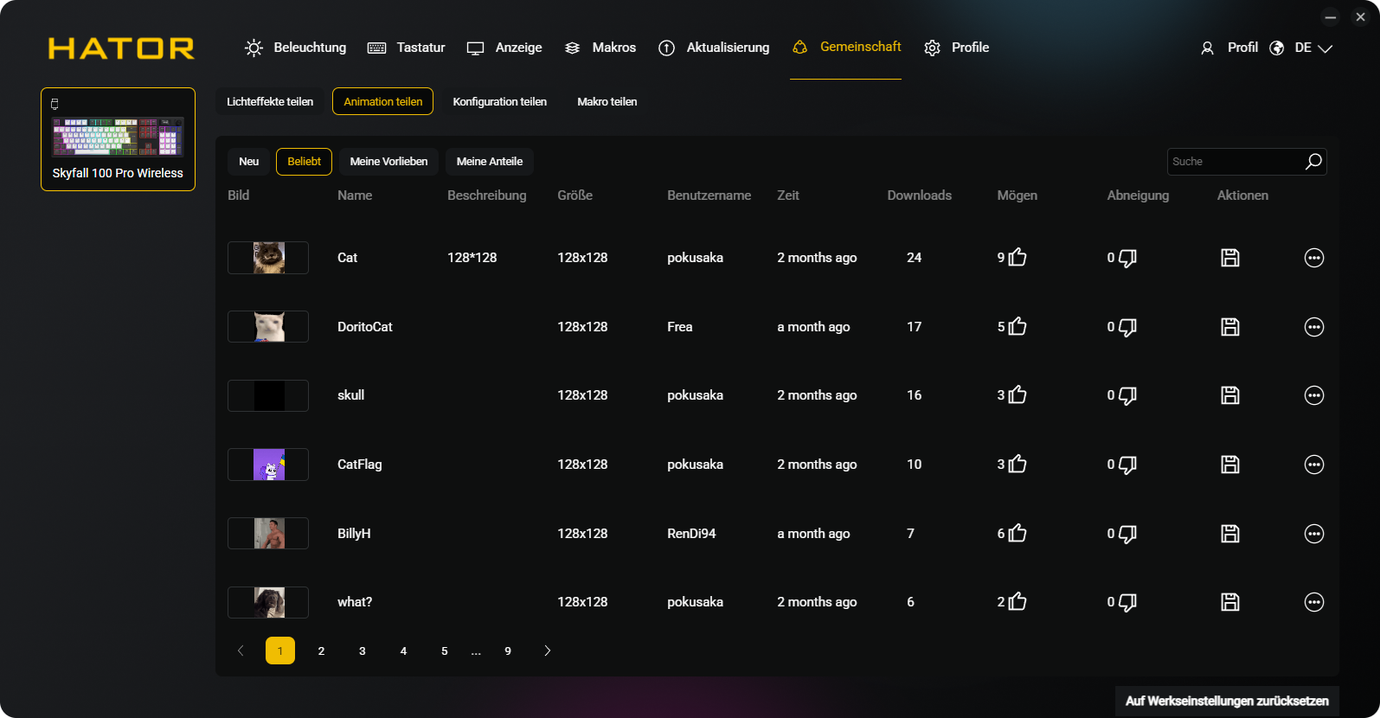Image resolution: width=1380 pixels, height=718 pixels.
Task: Open the Profil user account
Action: pyautogui.click(x=1229, y=48)
